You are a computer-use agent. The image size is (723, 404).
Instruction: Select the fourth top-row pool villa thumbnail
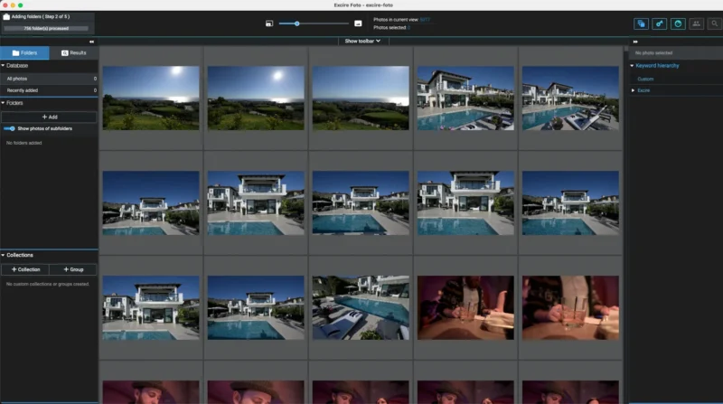pyautogui.click(x=465, y=98)
